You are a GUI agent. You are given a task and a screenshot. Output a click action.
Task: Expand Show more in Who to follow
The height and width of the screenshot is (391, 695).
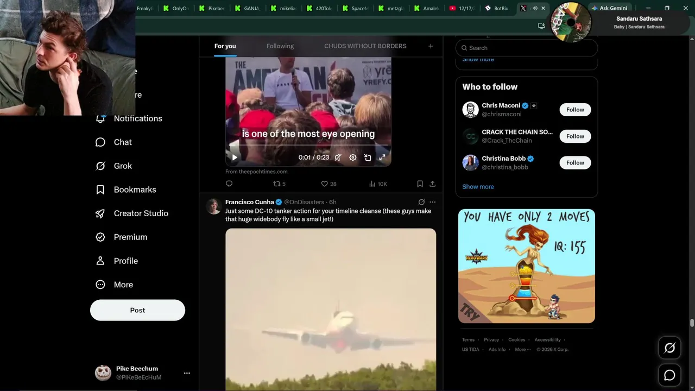pos(478,187)
